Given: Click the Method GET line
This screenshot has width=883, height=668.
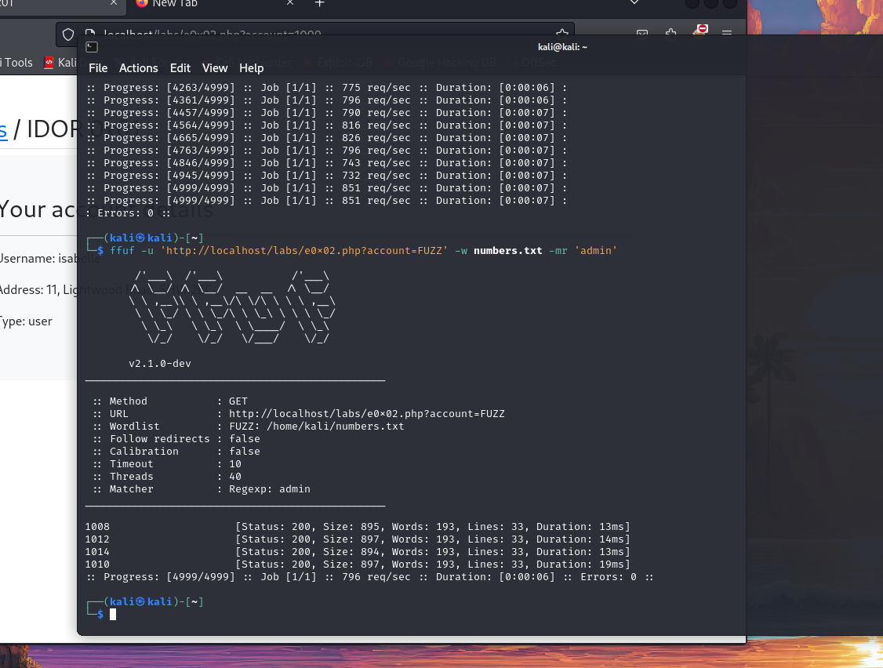Looking at the screenshot, I should tap(170, 401).
